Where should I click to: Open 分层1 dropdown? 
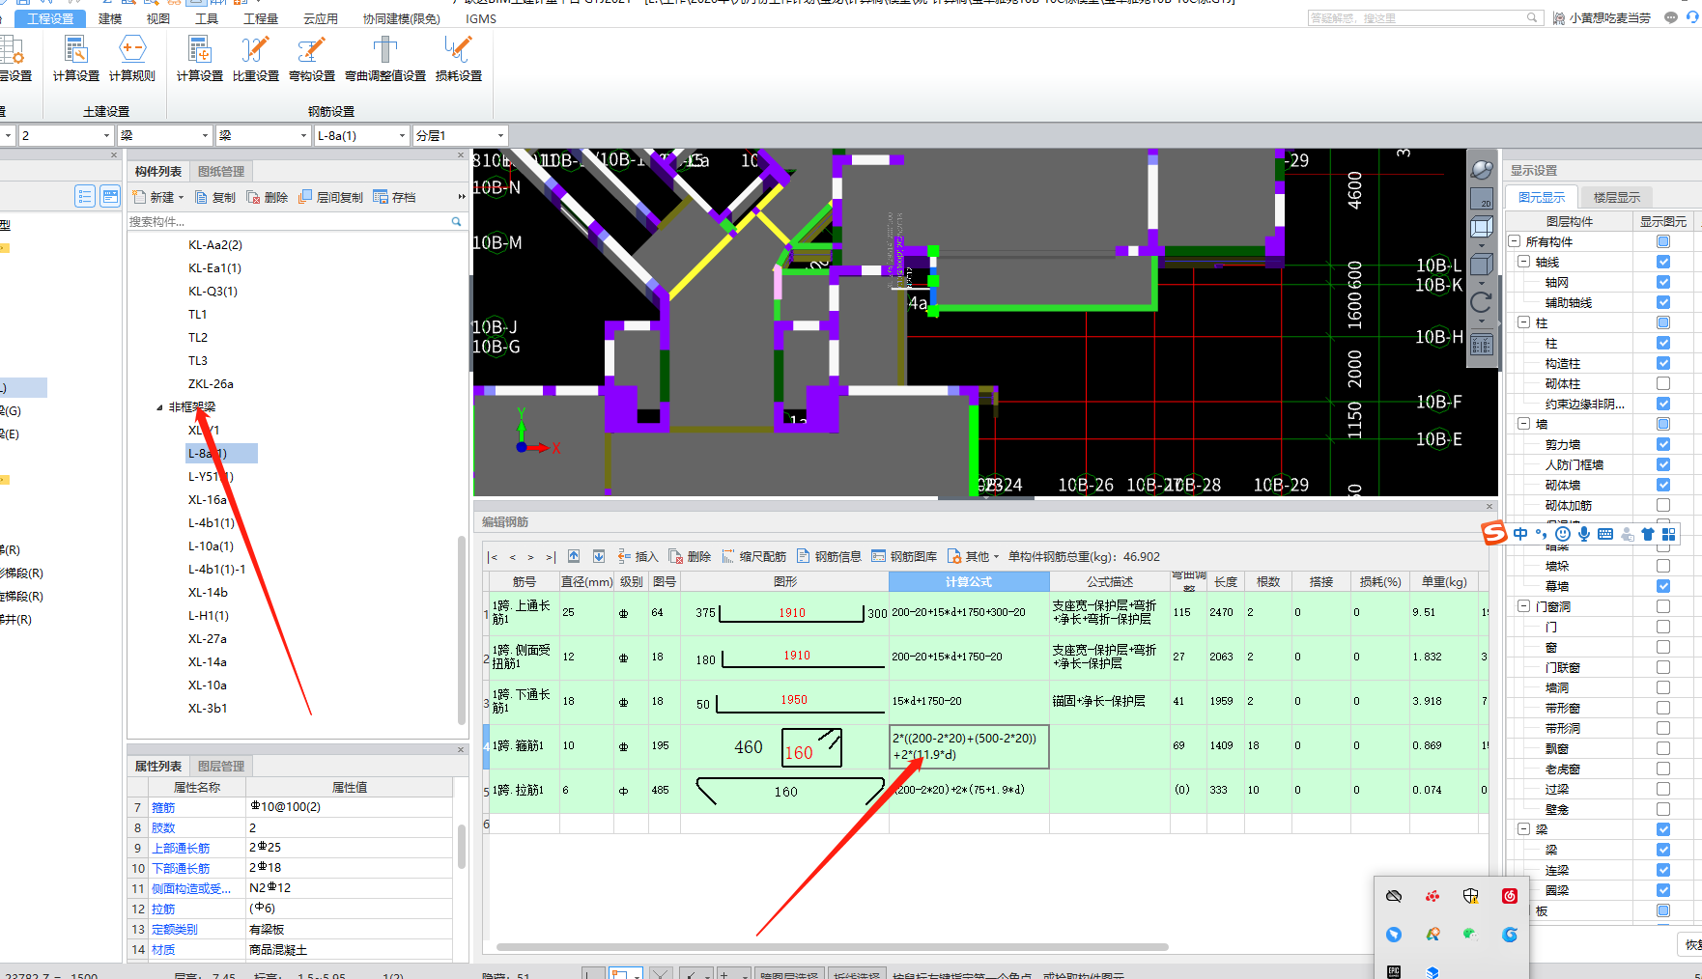click(500, 136)
